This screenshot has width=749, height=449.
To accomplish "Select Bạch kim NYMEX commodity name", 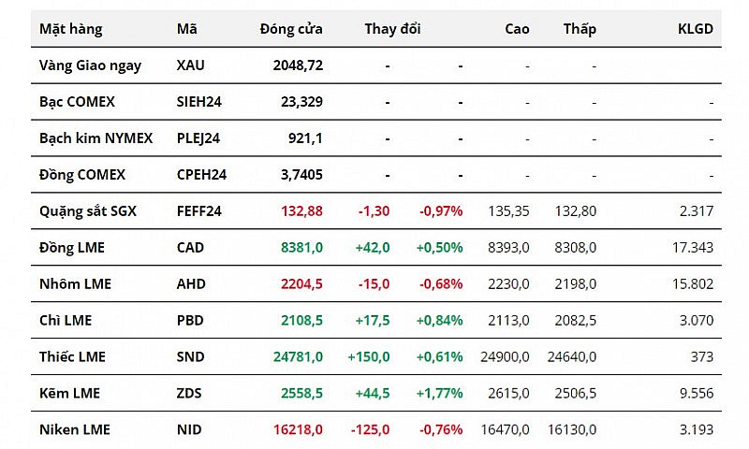I will (95, 138).
